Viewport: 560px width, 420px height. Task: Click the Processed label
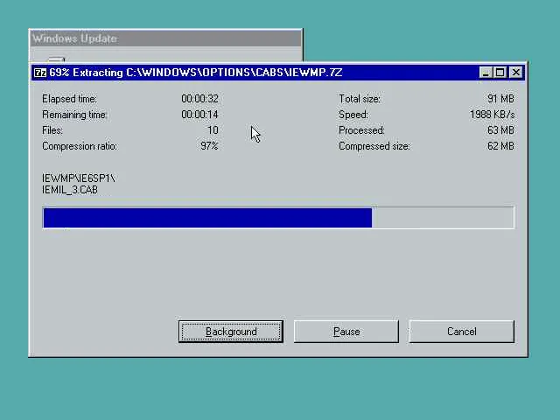pos(361,130)
